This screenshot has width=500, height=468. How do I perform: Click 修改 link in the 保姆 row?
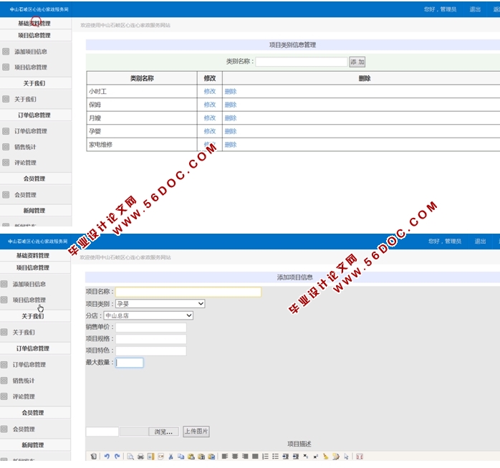[x=210, y=105]
